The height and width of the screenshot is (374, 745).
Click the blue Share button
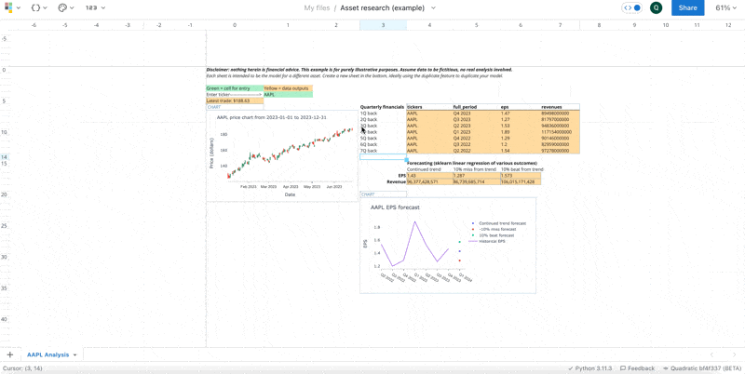click(687, 7)
